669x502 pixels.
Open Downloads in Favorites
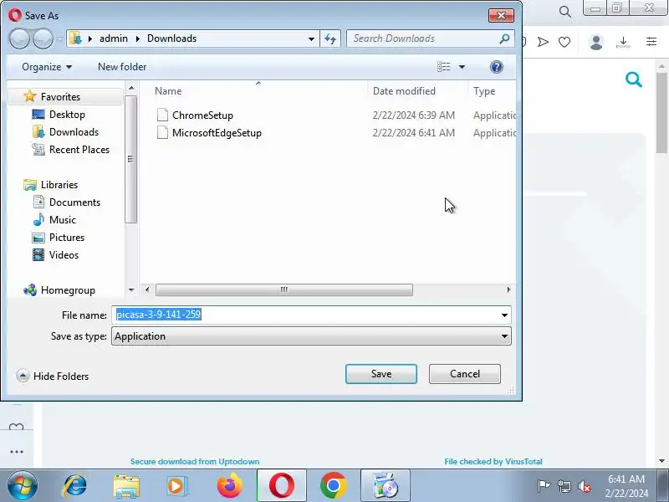(x=74, y=132)
